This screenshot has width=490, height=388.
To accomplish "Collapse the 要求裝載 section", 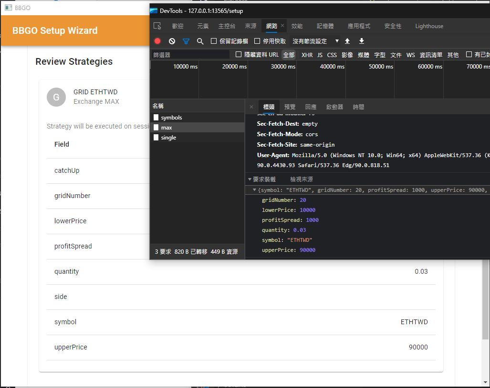I will (250, 179).
